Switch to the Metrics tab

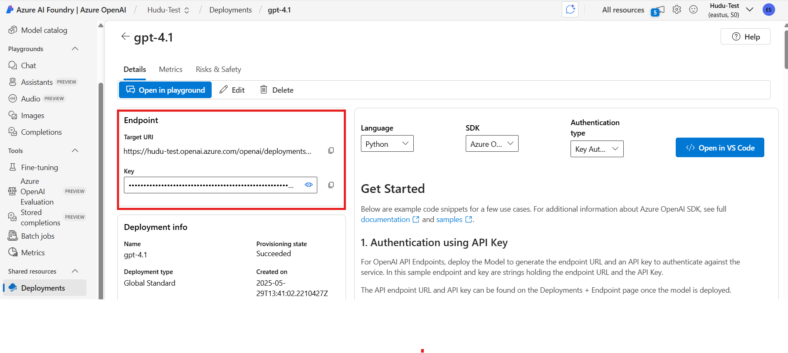pos(170,69)
